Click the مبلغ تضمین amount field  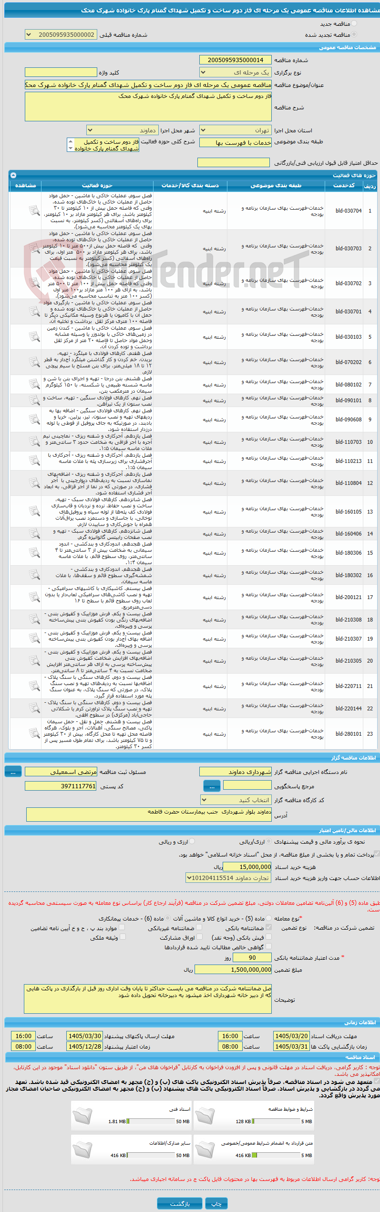pyautogui.click(x=233, y=969)
